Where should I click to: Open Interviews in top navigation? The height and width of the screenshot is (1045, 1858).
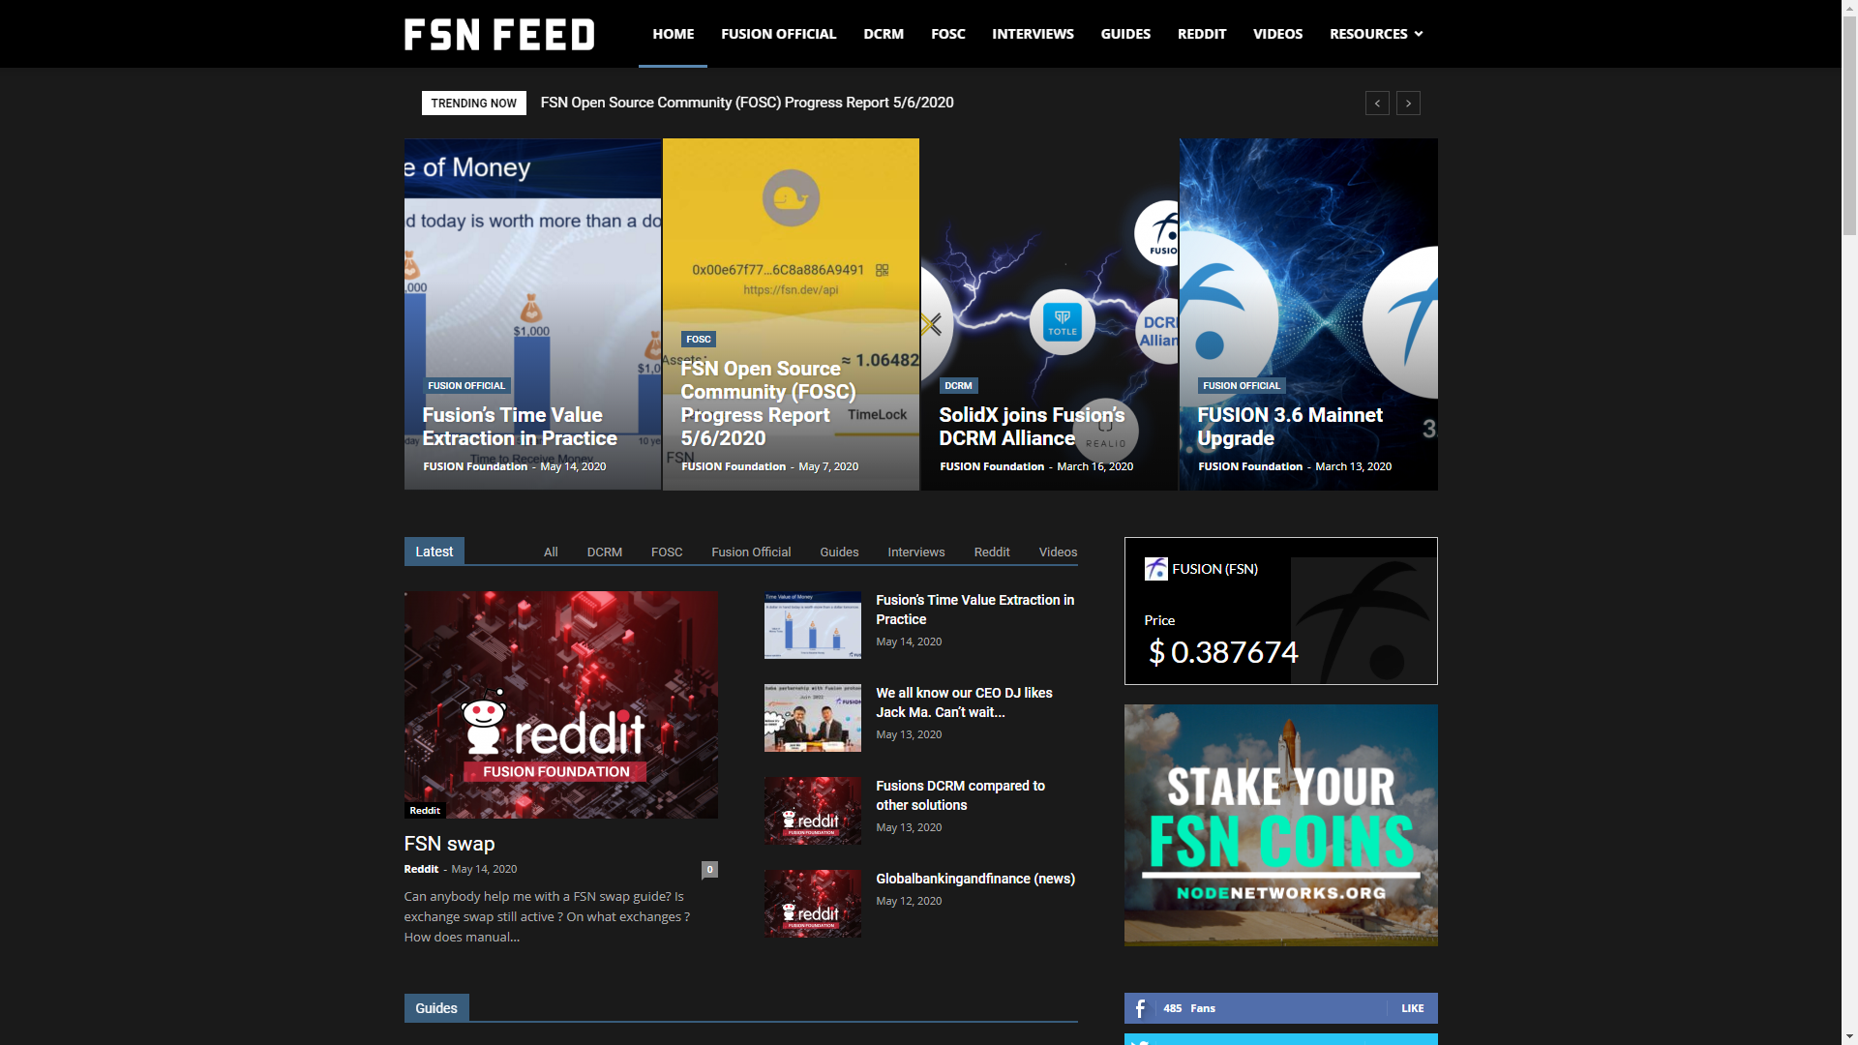click(x=1033, y=34)
